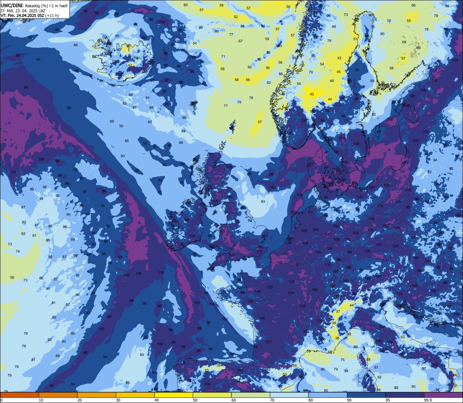Click the orange 10–20 legend swatch
The width and height of the screenshot is (463, 403).
(58, 395)
